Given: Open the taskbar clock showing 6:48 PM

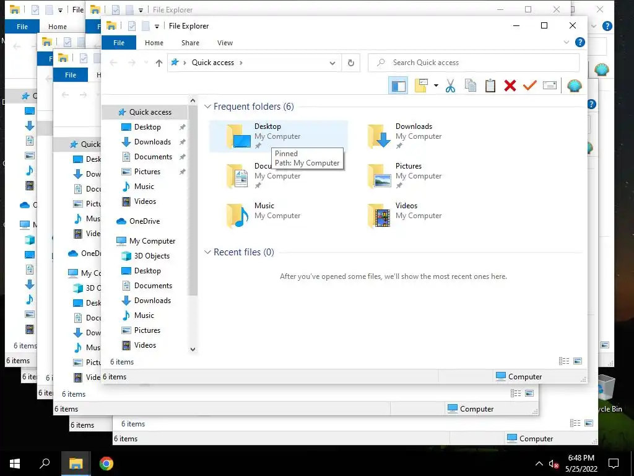Looking at the screenshot, I should (x=581, y=464).
